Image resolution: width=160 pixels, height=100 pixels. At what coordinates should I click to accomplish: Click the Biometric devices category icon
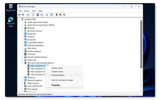25,31
